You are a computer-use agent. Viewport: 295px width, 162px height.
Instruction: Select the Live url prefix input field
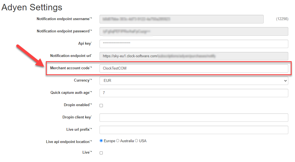[x=193, y=130]
